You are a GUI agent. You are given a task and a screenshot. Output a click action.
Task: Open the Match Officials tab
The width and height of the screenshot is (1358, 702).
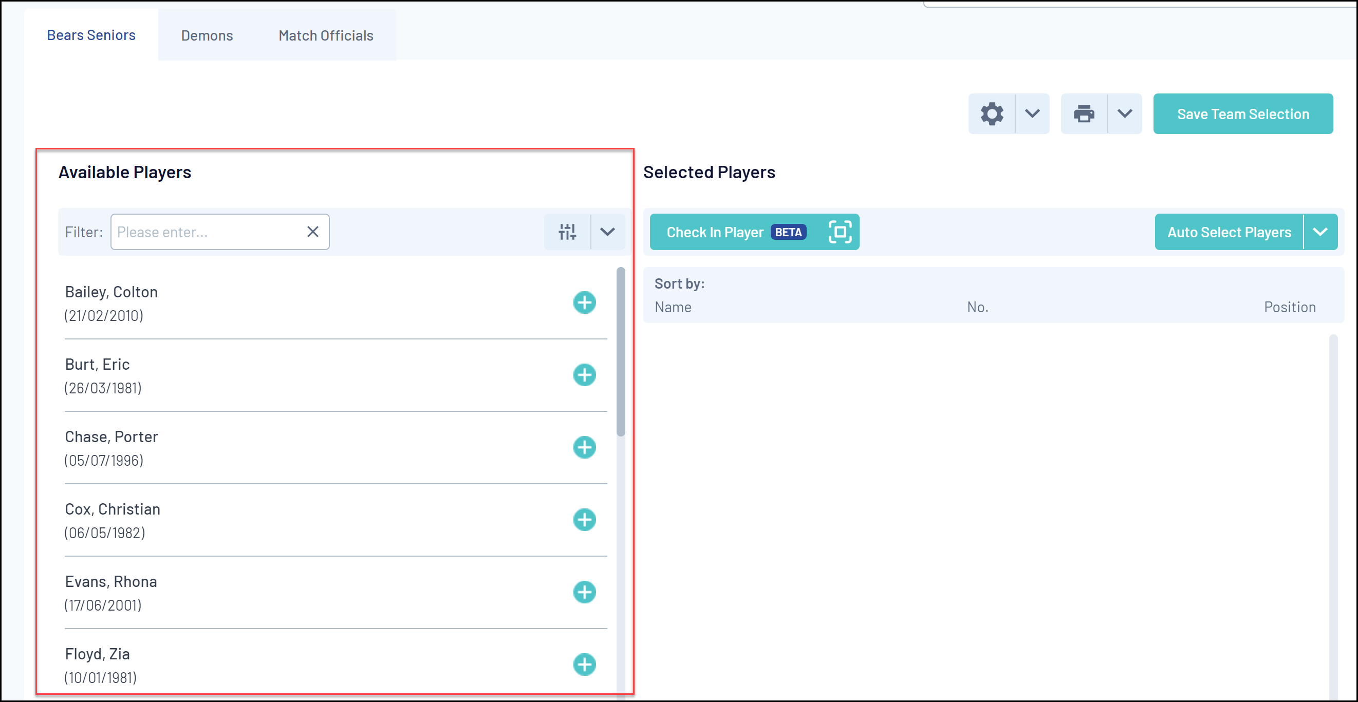(x=326, y=35)
